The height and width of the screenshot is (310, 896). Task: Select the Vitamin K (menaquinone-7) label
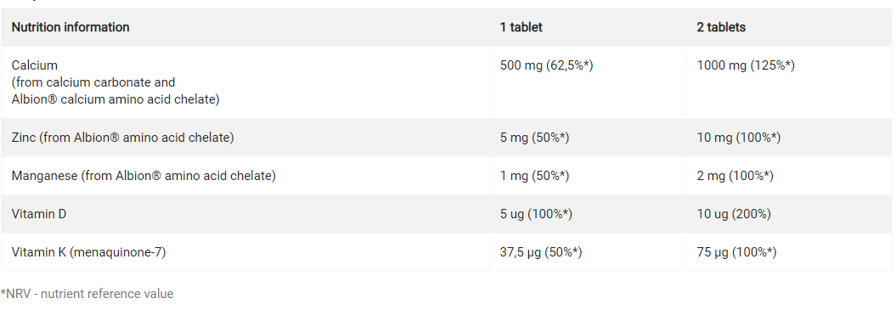(x=88, y=251)
